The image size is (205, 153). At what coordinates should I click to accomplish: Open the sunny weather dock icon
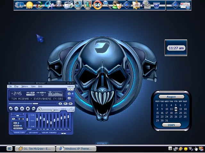[29, 5]
